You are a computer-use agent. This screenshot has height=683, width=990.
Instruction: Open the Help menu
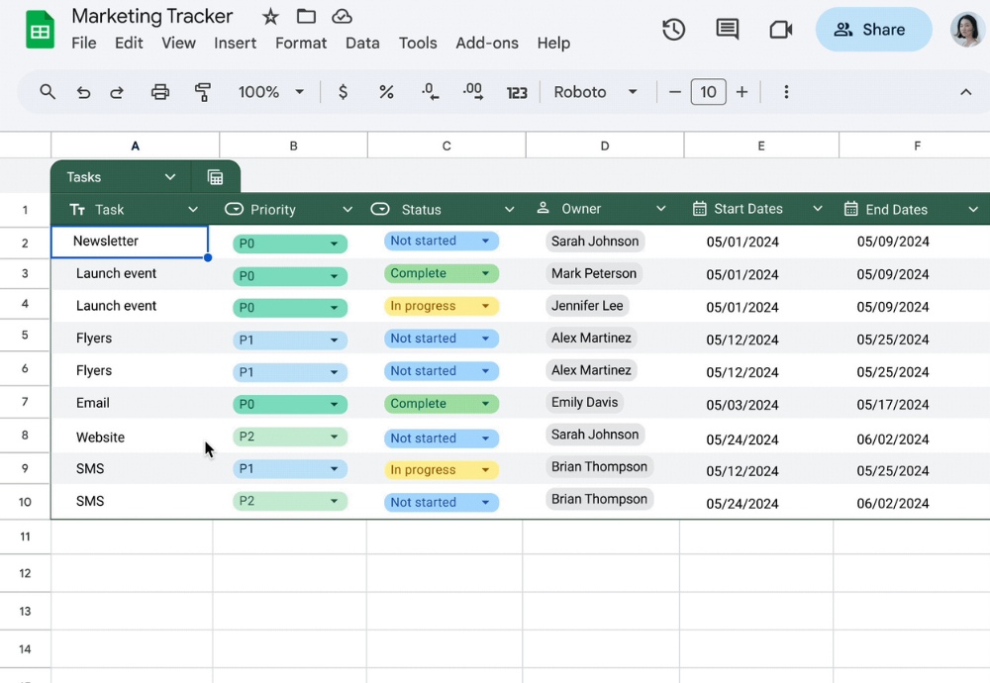(x=553, y=43)
